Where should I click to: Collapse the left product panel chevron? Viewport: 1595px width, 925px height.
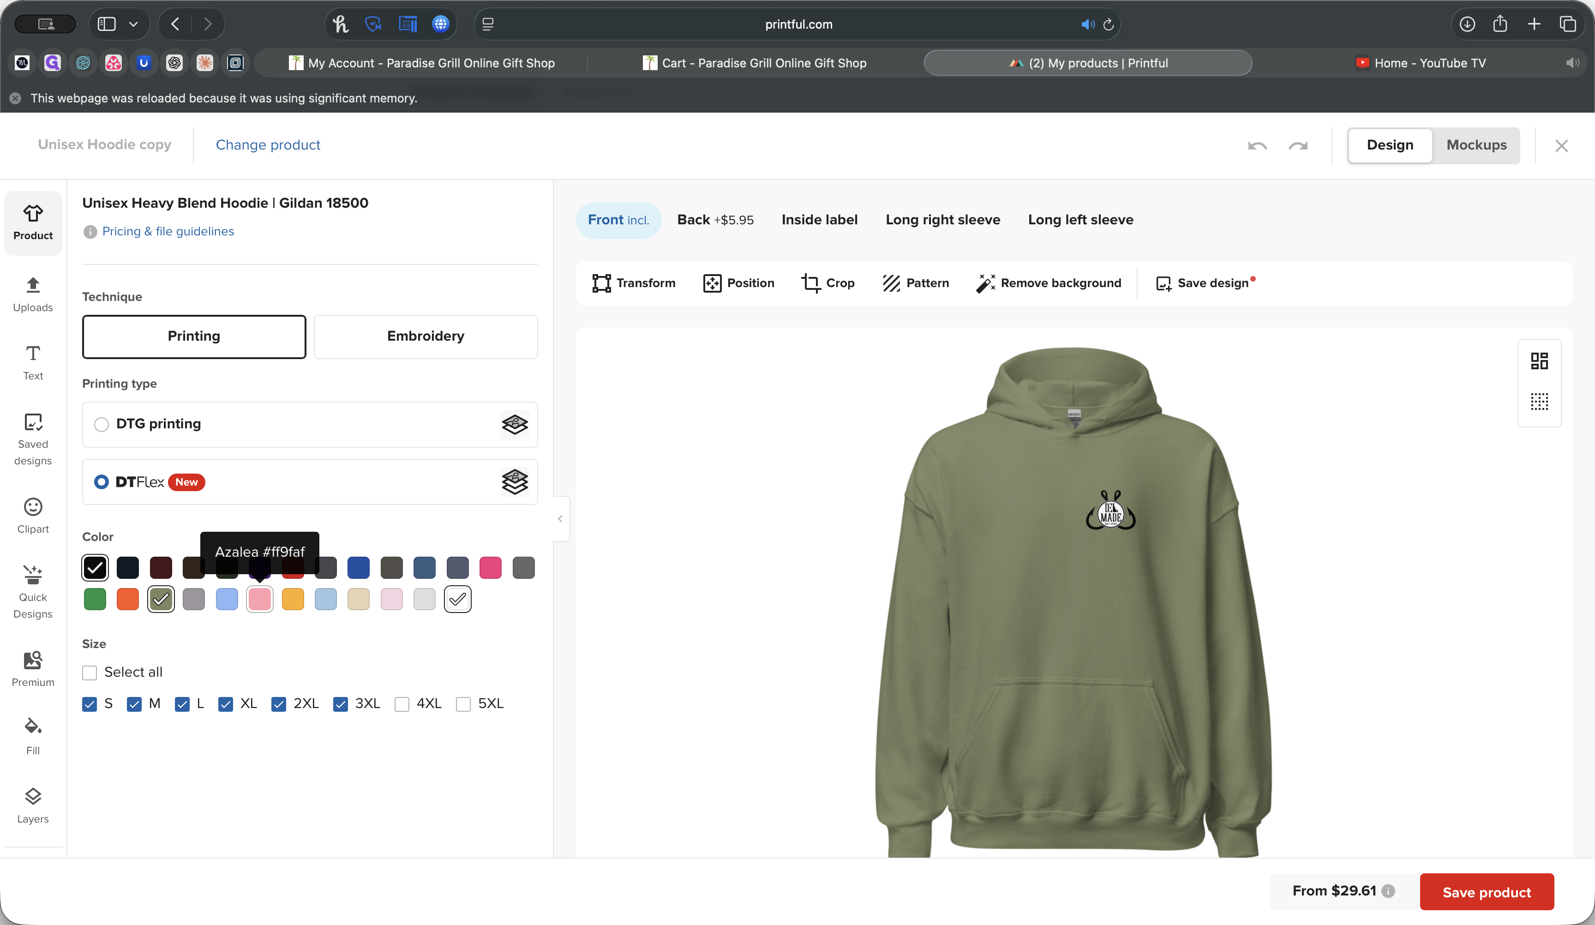tap(560, 518)
